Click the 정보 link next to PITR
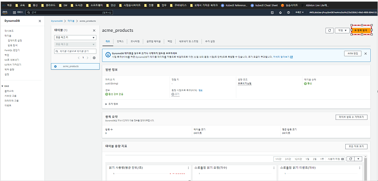Image resolution: width=378 pixels, height=181 pixels. 201,90
